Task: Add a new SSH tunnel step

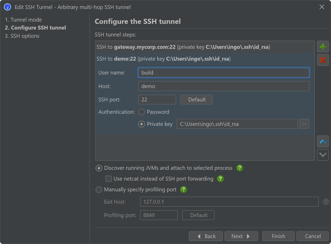Action: click(x=323, y=47)
